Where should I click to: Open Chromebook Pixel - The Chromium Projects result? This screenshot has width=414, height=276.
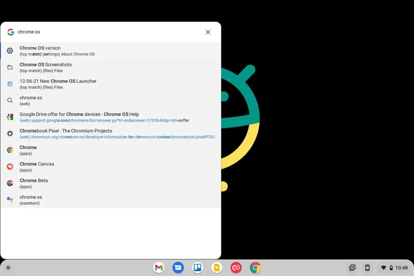111,134
